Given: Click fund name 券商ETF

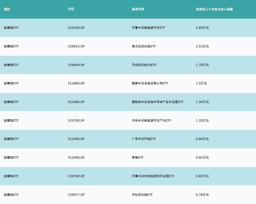Looking at the screenshot, I should [x=138, y=158].
